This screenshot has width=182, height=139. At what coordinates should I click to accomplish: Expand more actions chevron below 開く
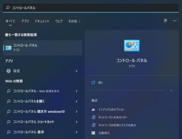click(x=171, y=90)
